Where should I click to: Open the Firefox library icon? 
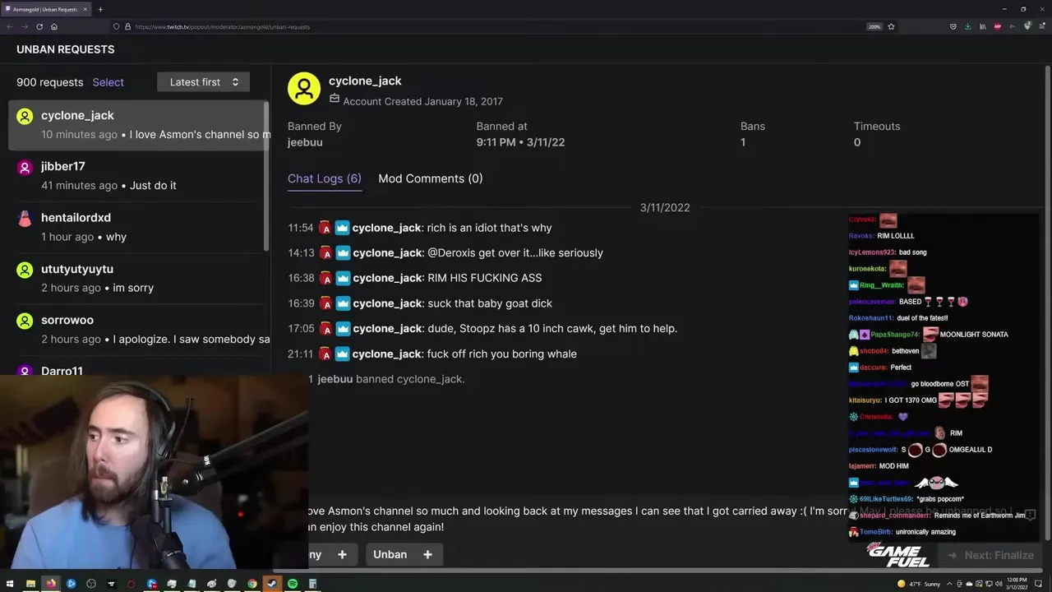(983, 26)
